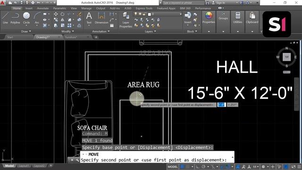Click the search keyword input field

point(183,3)
